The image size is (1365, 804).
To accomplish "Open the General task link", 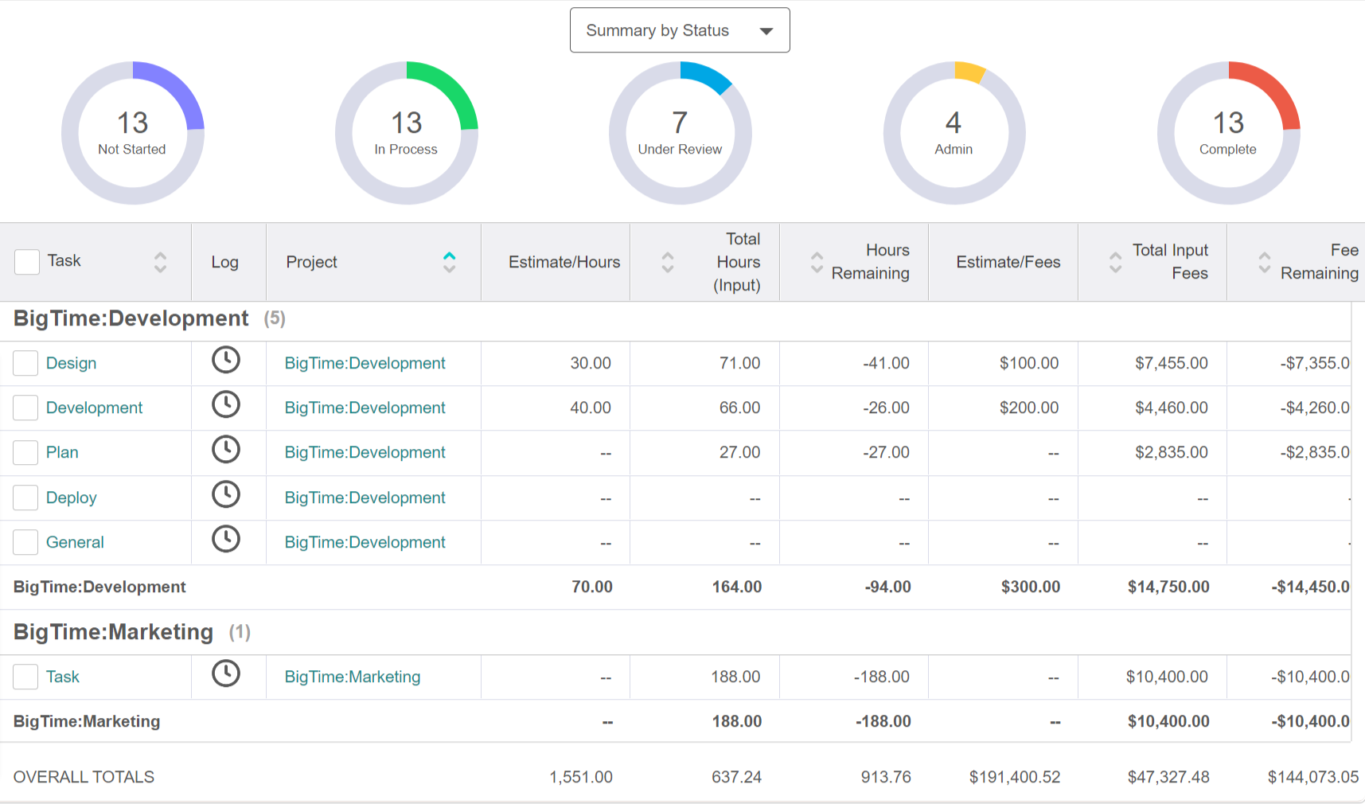I will tap(75, 542).
